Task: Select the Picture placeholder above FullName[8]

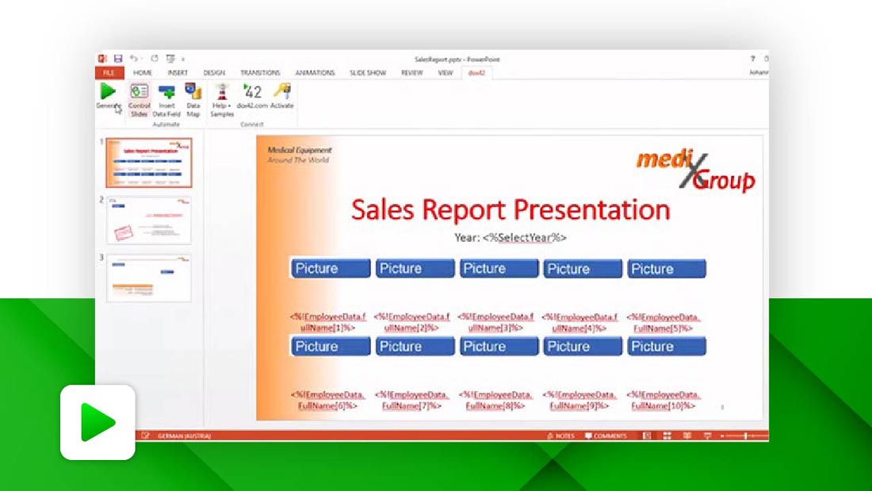Action: point(499,347)
